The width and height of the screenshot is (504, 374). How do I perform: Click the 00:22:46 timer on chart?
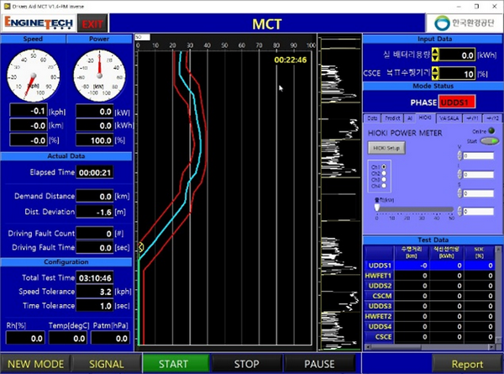291,60
